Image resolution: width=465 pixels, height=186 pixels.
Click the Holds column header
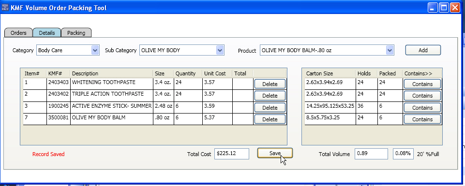(367, 73)
